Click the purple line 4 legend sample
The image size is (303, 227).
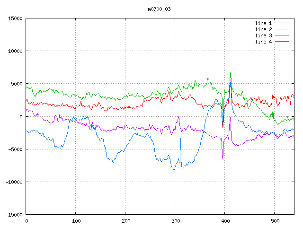(x=282, y=42)
